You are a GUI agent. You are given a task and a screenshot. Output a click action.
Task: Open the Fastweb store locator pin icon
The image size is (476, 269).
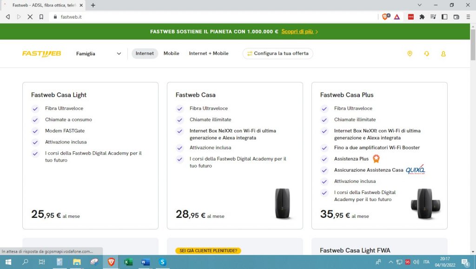(x=410, y=54)
